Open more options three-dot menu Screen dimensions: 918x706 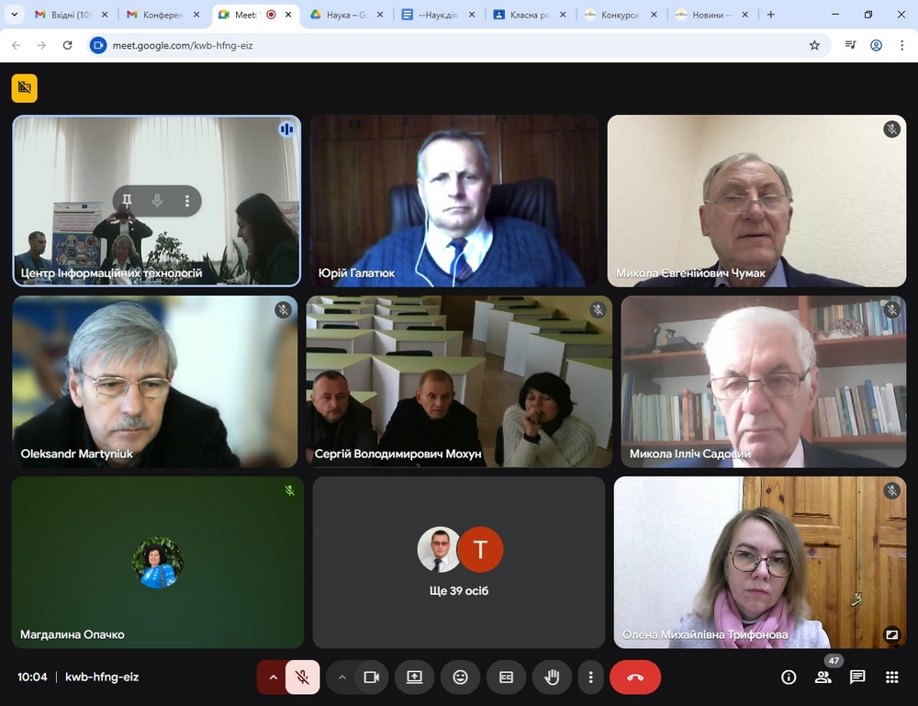pos(590,678)
